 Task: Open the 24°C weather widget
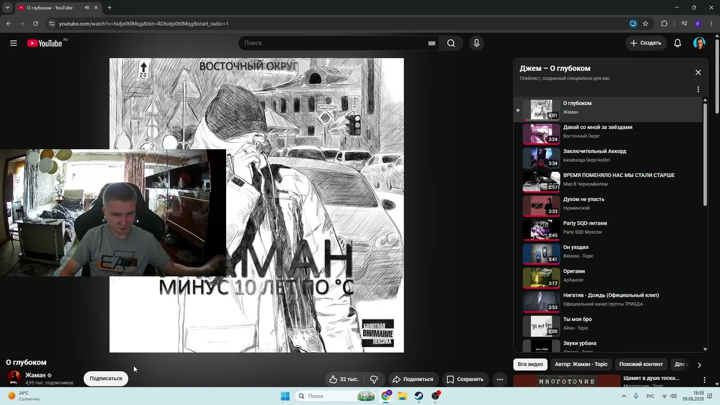[24, 396]
